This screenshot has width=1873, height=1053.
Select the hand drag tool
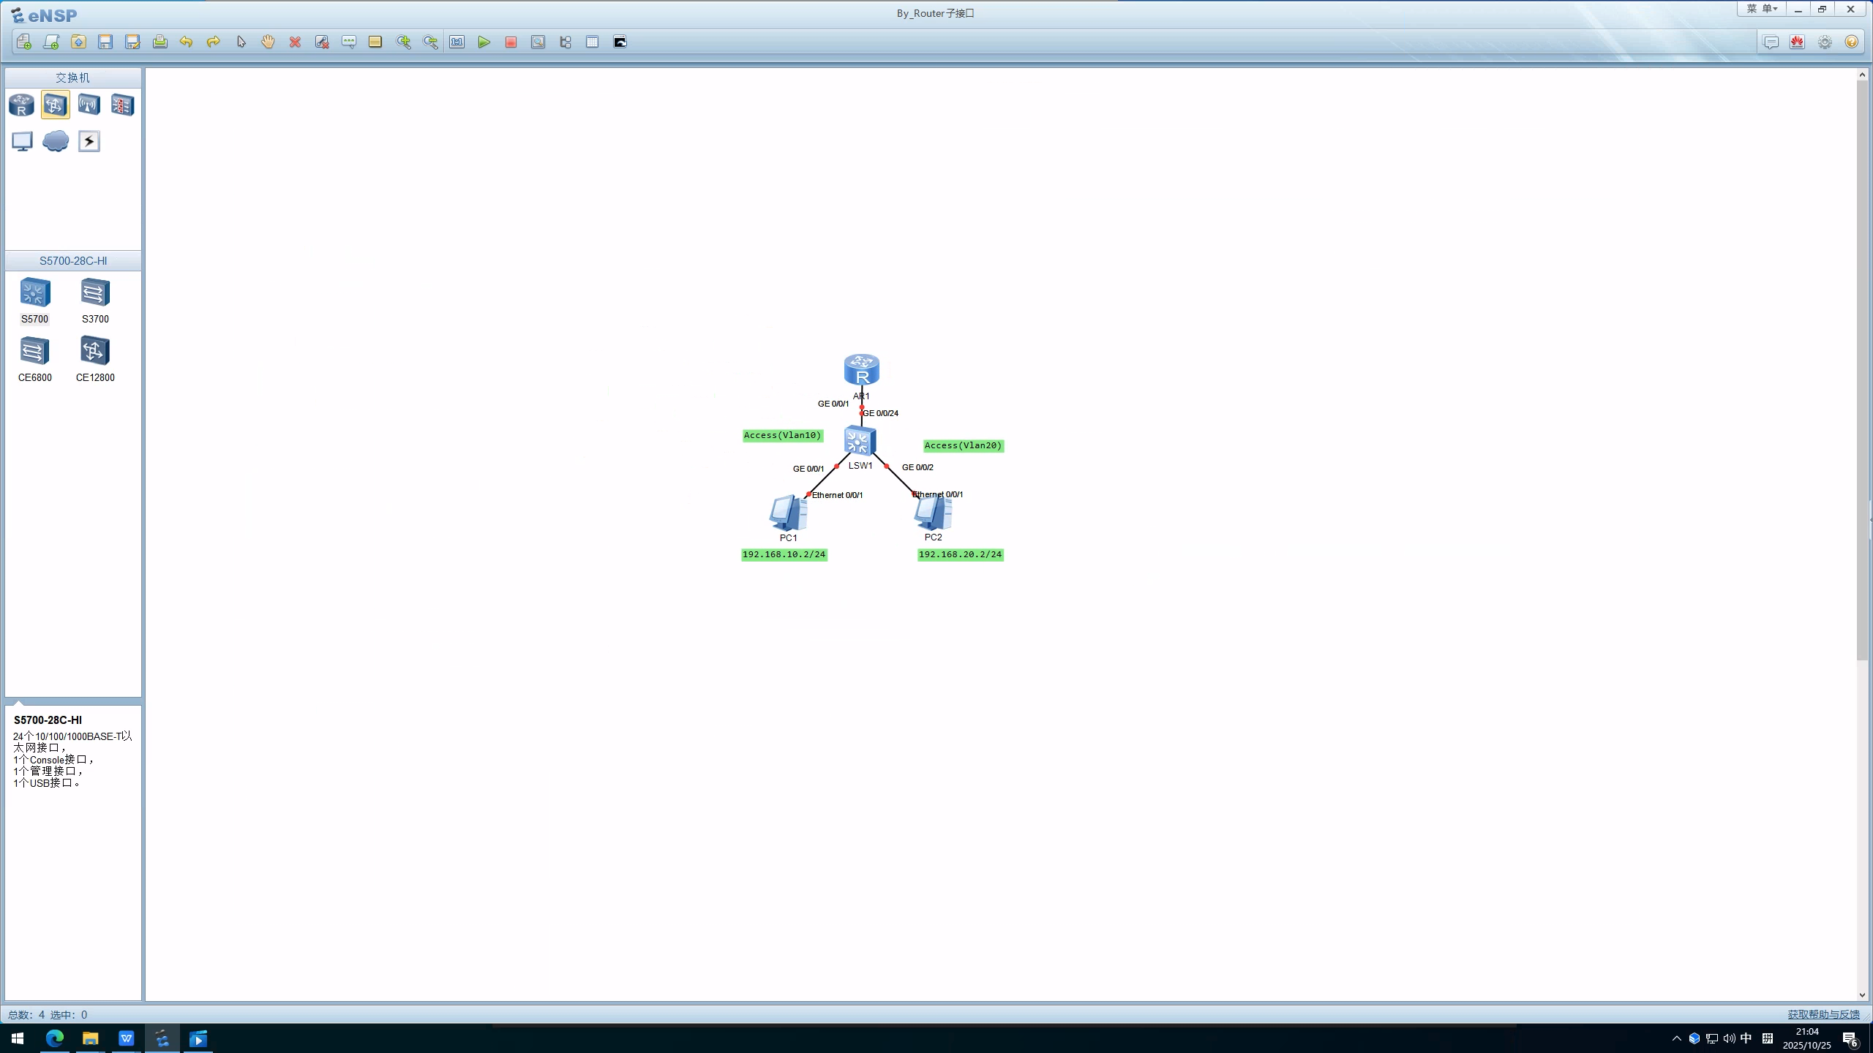coord(268,42)
